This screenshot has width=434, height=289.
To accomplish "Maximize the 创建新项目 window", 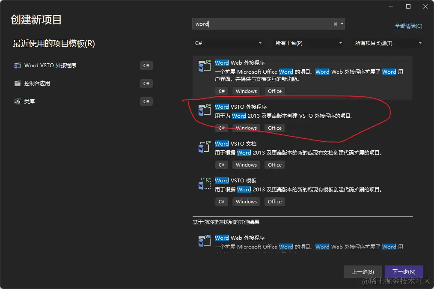I will coord(408,6).
